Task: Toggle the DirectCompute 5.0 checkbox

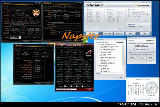Action: 82,86
